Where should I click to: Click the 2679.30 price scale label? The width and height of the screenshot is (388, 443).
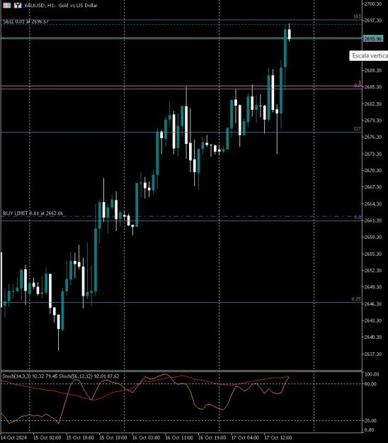click(x=373, y=120)
